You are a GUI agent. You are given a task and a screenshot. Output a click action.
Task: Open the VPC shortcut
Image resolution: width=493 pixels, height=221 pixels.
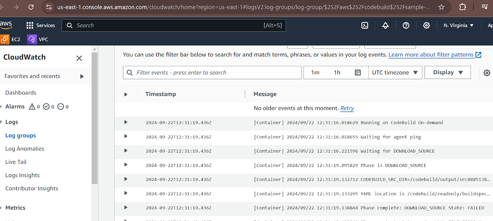click(38, 39)
